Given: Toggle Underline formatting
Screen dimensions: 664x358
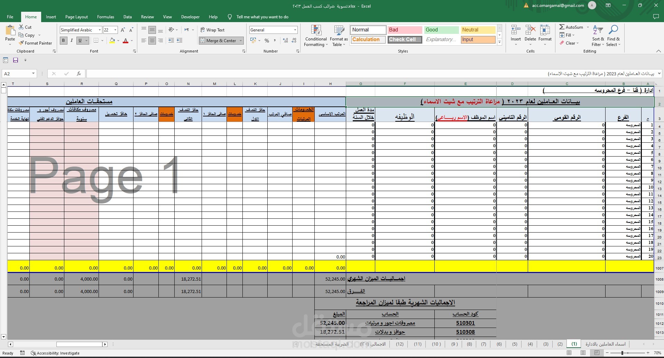Looking at the screenshot, I should (80, 40).
